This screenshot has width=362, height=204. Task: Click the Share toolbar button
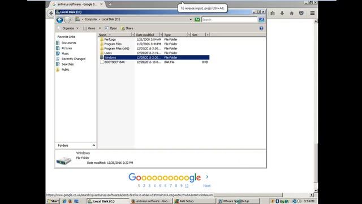pyautogui.click(x=127, y=28)
